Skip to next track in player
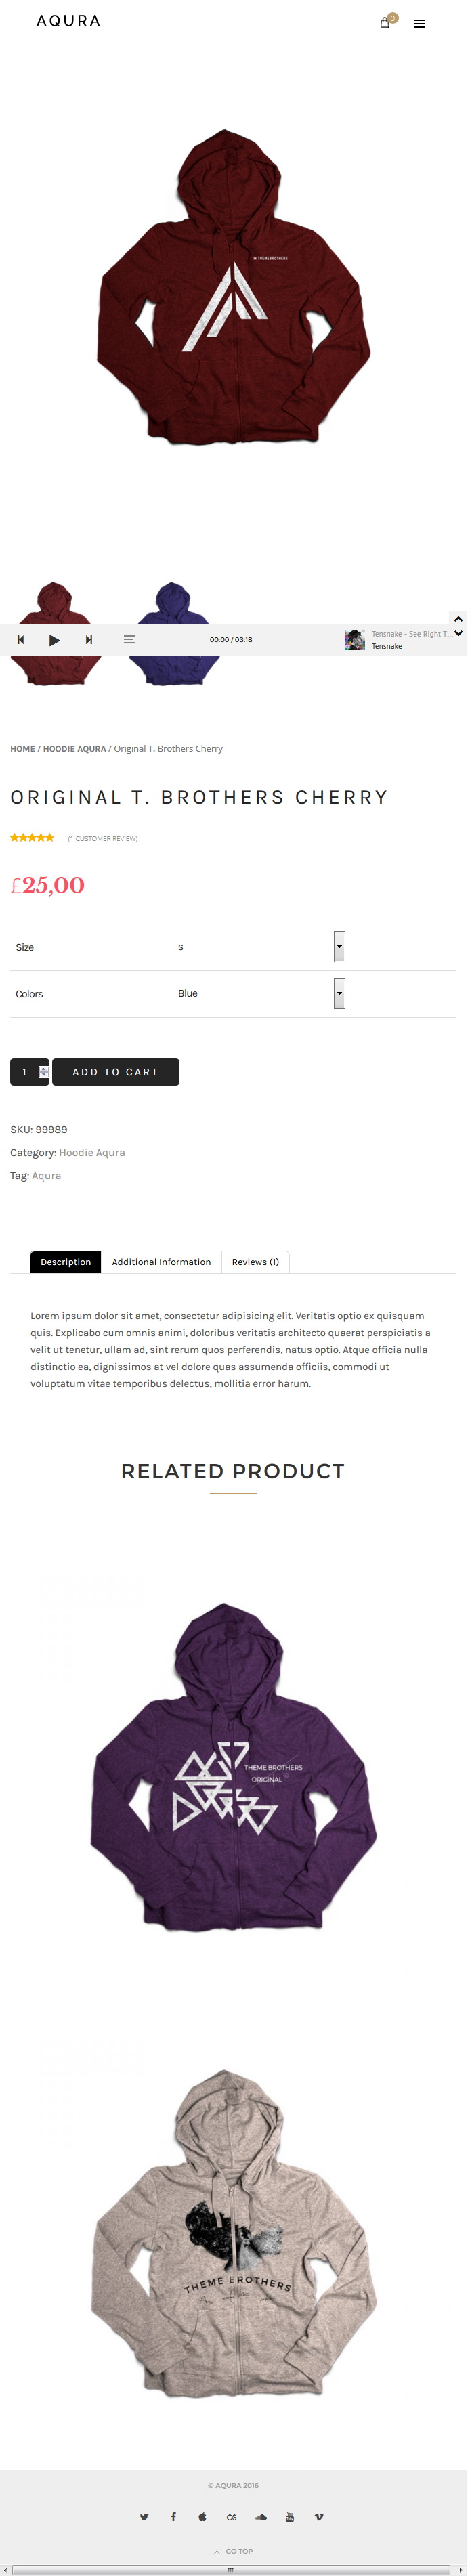Image resolution: width=470 pixels, height=2576 pixels. pos(89,640)
